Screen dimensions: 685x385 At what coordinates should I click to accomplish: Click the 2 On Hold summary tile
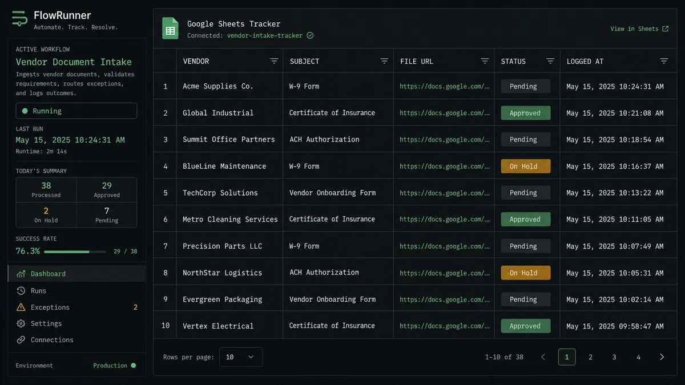click(46, 215)
